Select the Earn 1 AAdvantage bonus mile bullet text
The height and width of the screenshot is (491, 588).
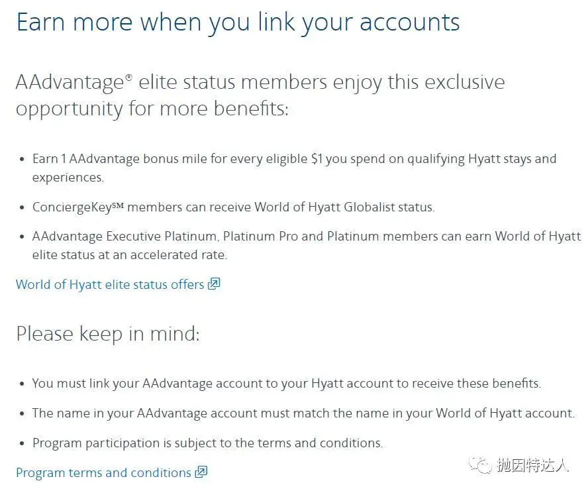tap(295, 168)
